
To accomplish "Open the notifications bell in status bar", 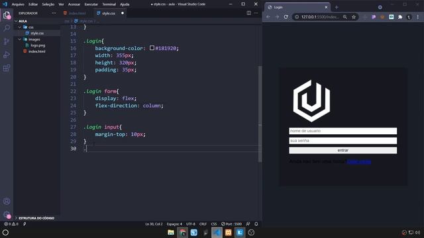I will pyautogui.click(x=256, y=224).
